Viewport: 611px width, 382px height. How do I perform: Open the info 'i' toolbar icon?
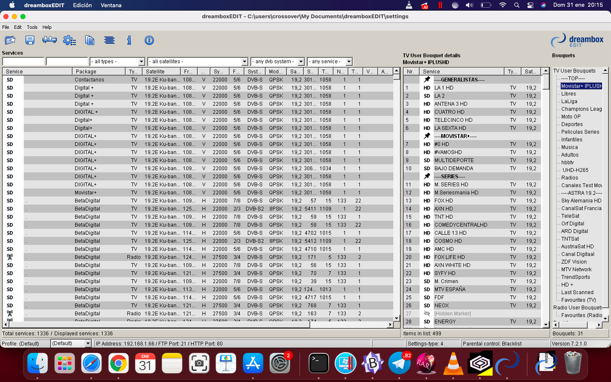point(129,40)
